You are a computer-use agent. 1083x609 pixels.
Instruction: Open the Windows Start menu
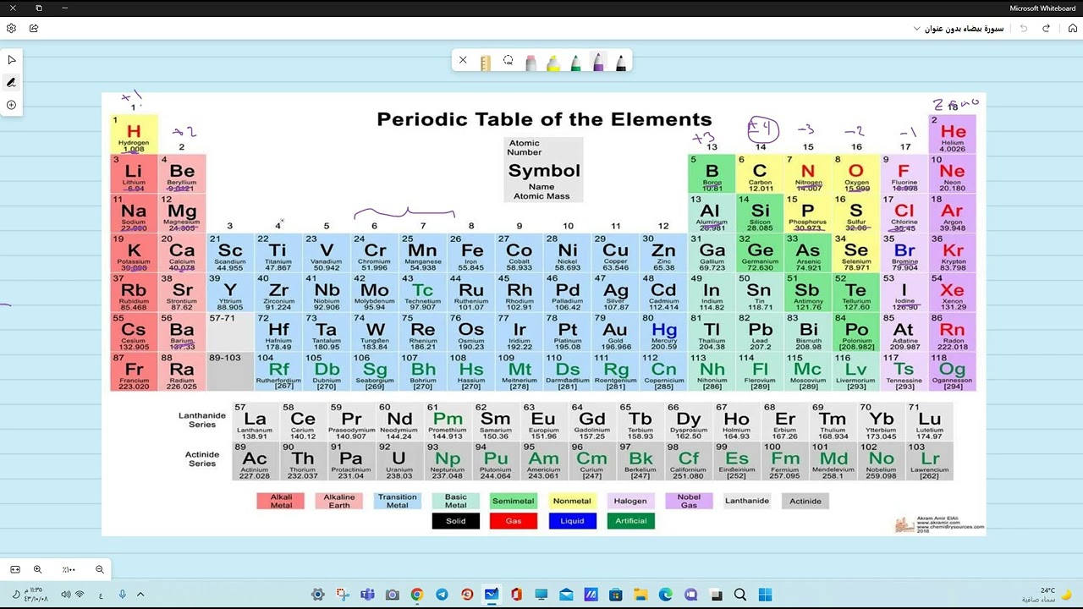pyautogui.click(x=765, y=595)
